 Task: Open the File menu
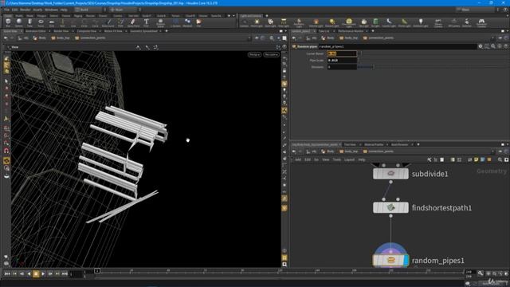[7, 10]
